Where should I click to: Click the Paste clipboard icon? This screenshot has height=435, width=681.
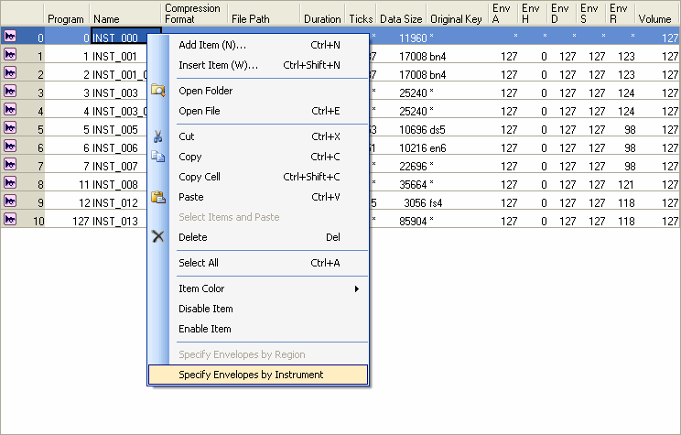click(x=158, y=197)
